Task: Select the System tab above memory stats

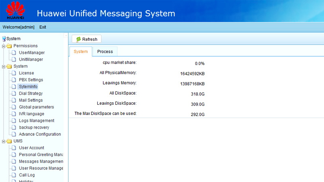Action: point(81,52)
